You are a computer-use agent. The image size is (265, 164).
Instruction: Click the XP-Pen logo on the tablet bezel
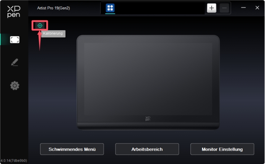click(148, 119)
